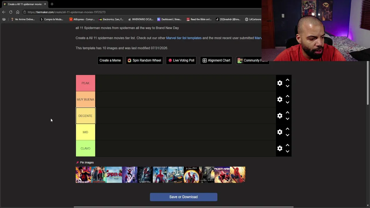Pick the dark Amazing Spider-Man poster
Screen dimensions: 370x208
(145, 175)
